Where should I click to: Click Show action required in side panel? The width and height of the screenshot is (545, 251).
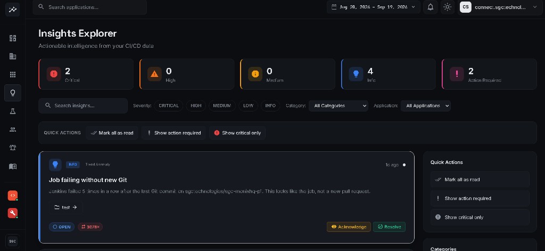480,198
